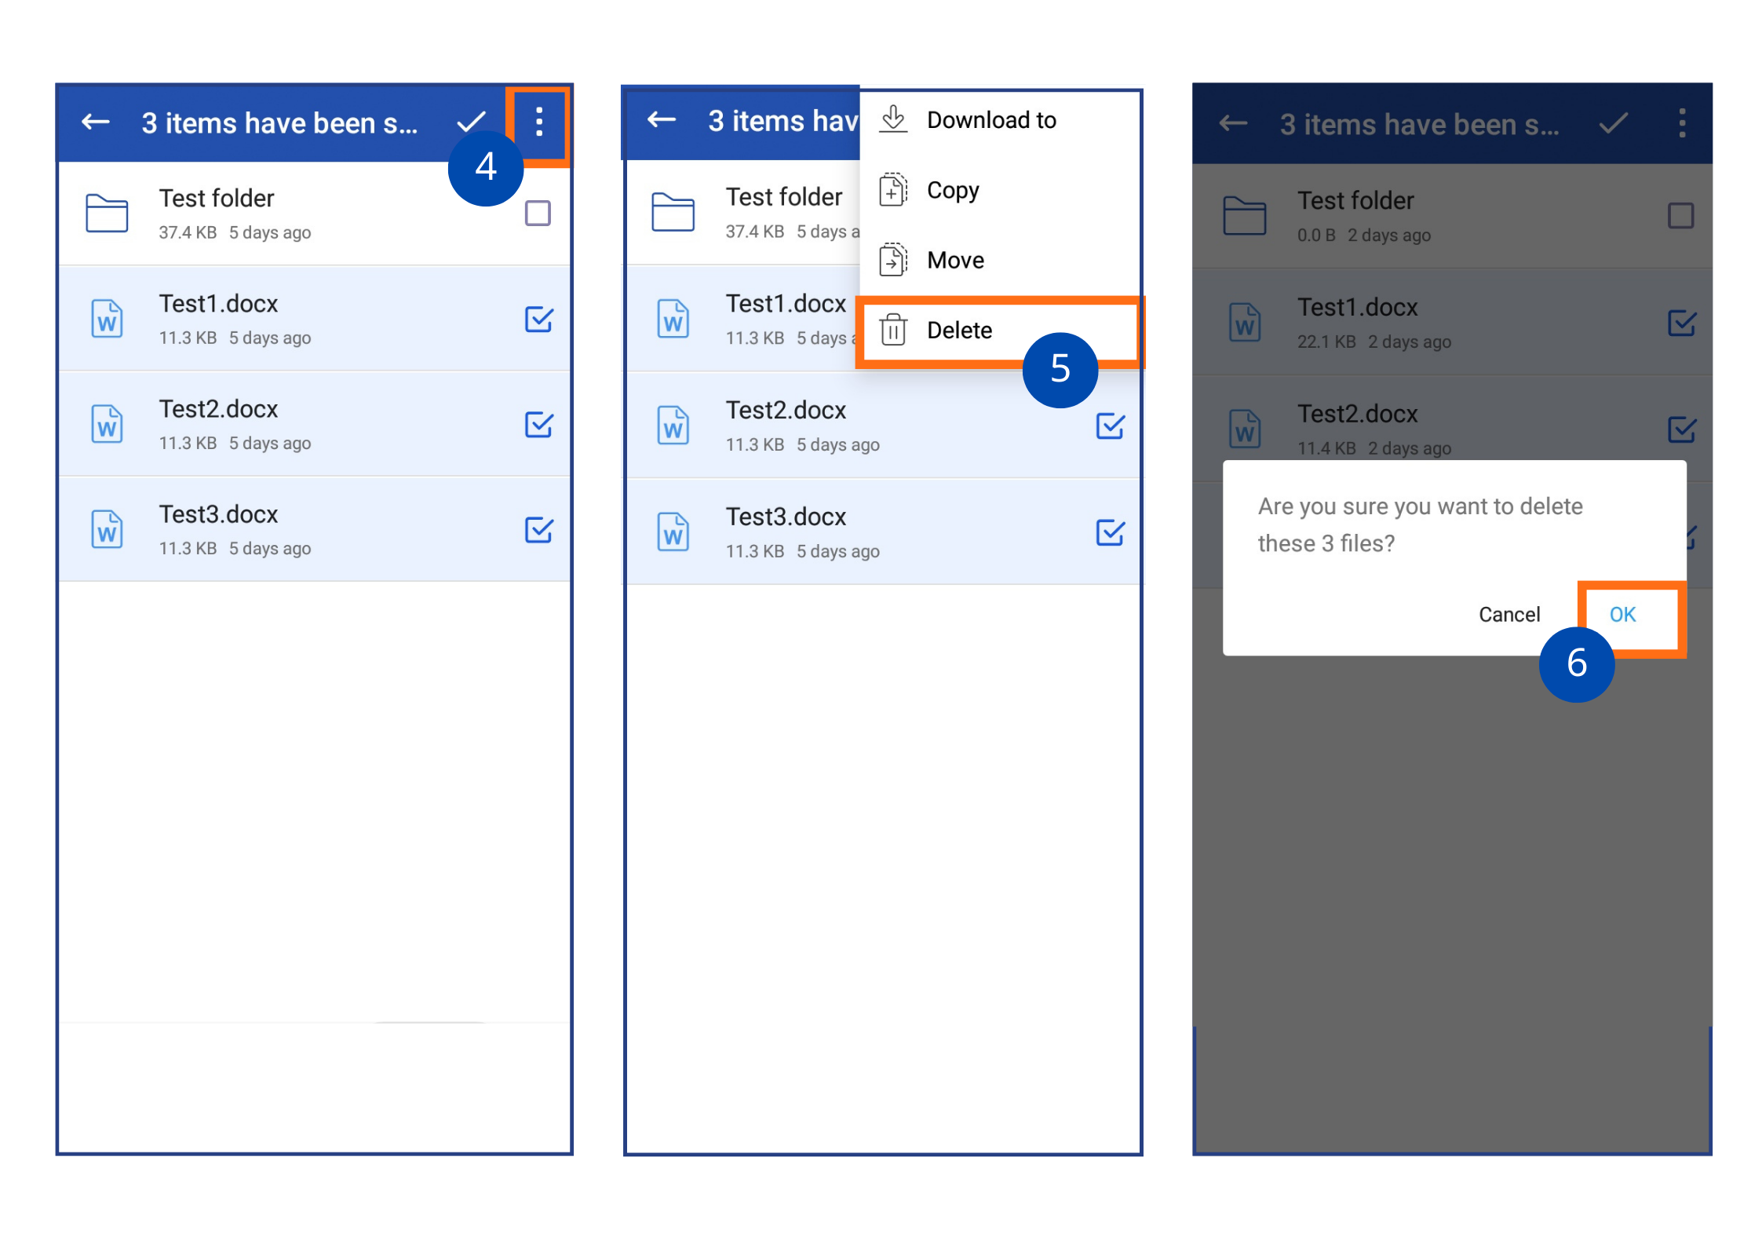The height and width of the screenshot is (1246, 1762).
Task: Click back arrow in middle phone screen
Action: [662, 119]
